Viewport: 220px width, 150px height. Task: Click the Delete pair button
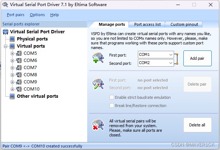pos(197,84)
